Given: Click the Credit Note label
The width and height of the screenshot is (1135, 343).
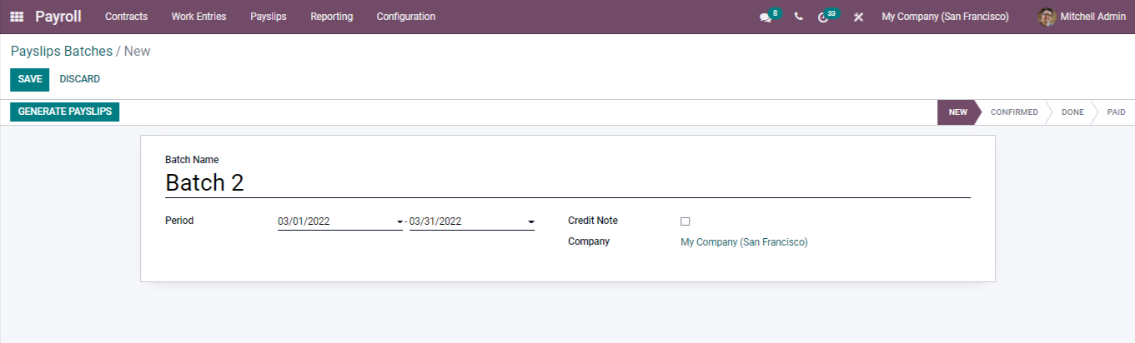Looking at the screenshot, I should [593, 221].
